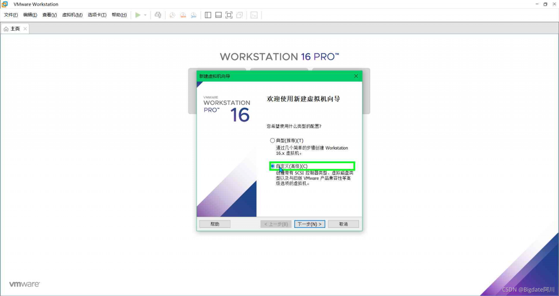
Task: Click the 下一步(N) > button
Action: [x=310, y=224]
